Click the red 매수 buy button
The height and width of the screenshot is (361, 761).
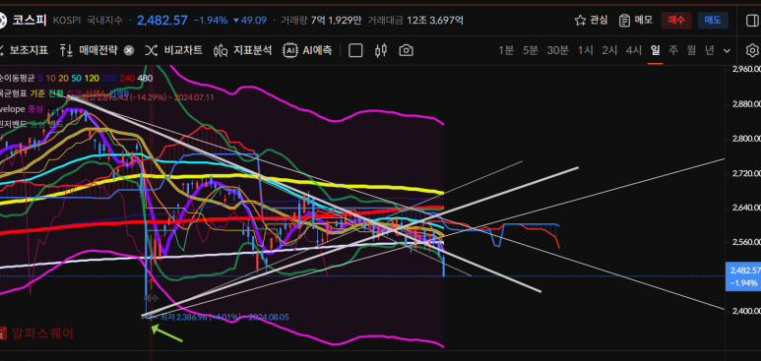tap(676, 21)
